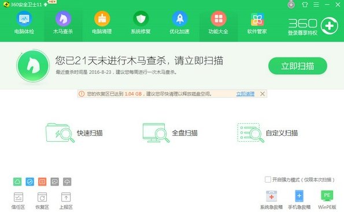Start 快速扫描 quick scan

click(74, 133)
